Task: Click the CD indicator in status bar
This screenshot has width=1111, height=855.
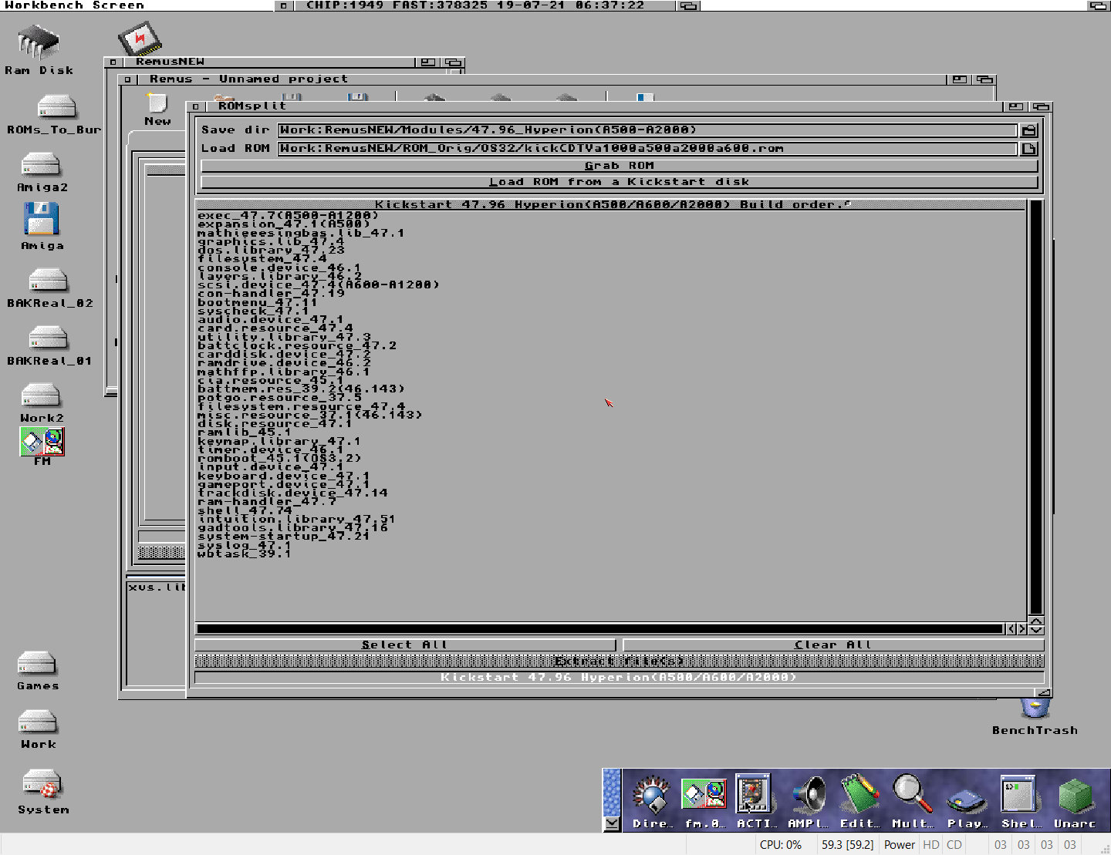Action: [x=954, y=845]
